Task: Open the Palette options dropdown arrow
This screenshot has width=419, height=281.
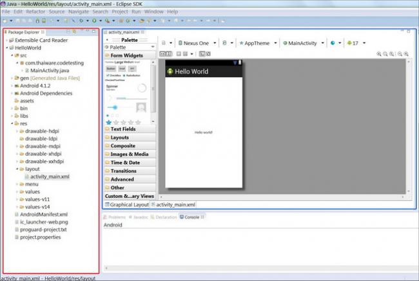Action: point(153,47)
